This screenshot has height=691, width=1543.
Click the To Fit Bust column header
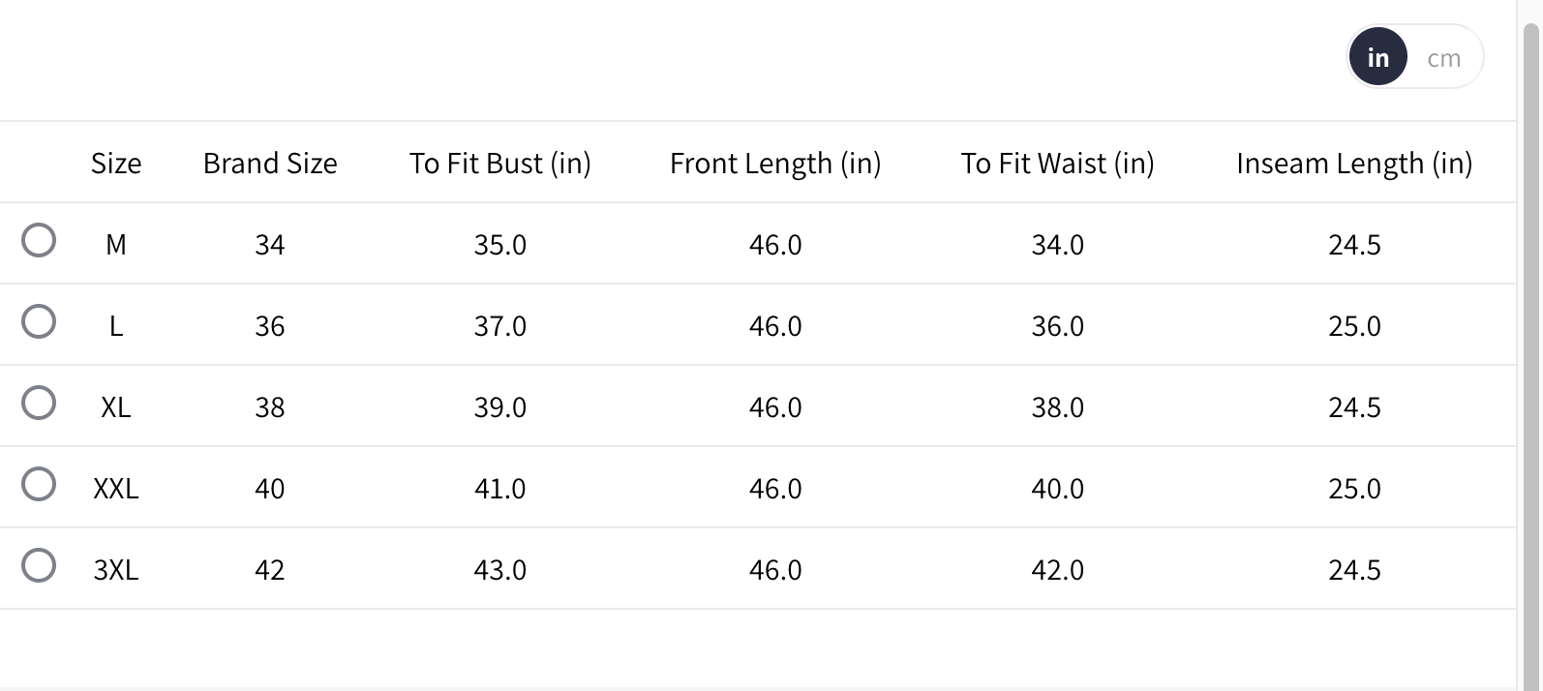pos(499,164)
